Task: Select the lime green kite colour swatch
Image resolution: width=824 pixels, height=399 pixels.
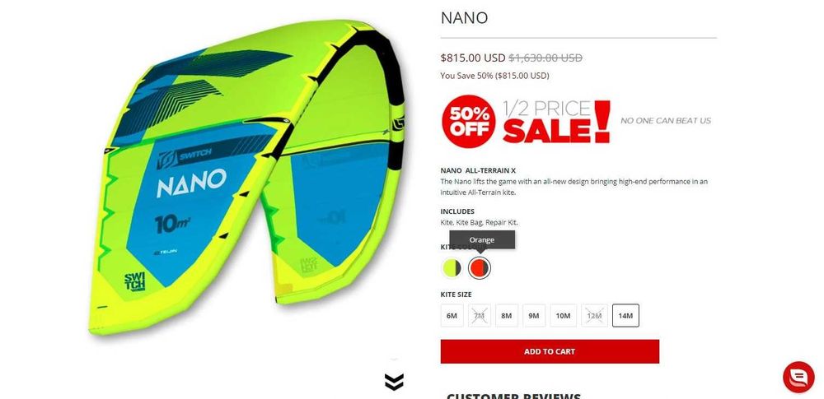Action: click(452, 267)
